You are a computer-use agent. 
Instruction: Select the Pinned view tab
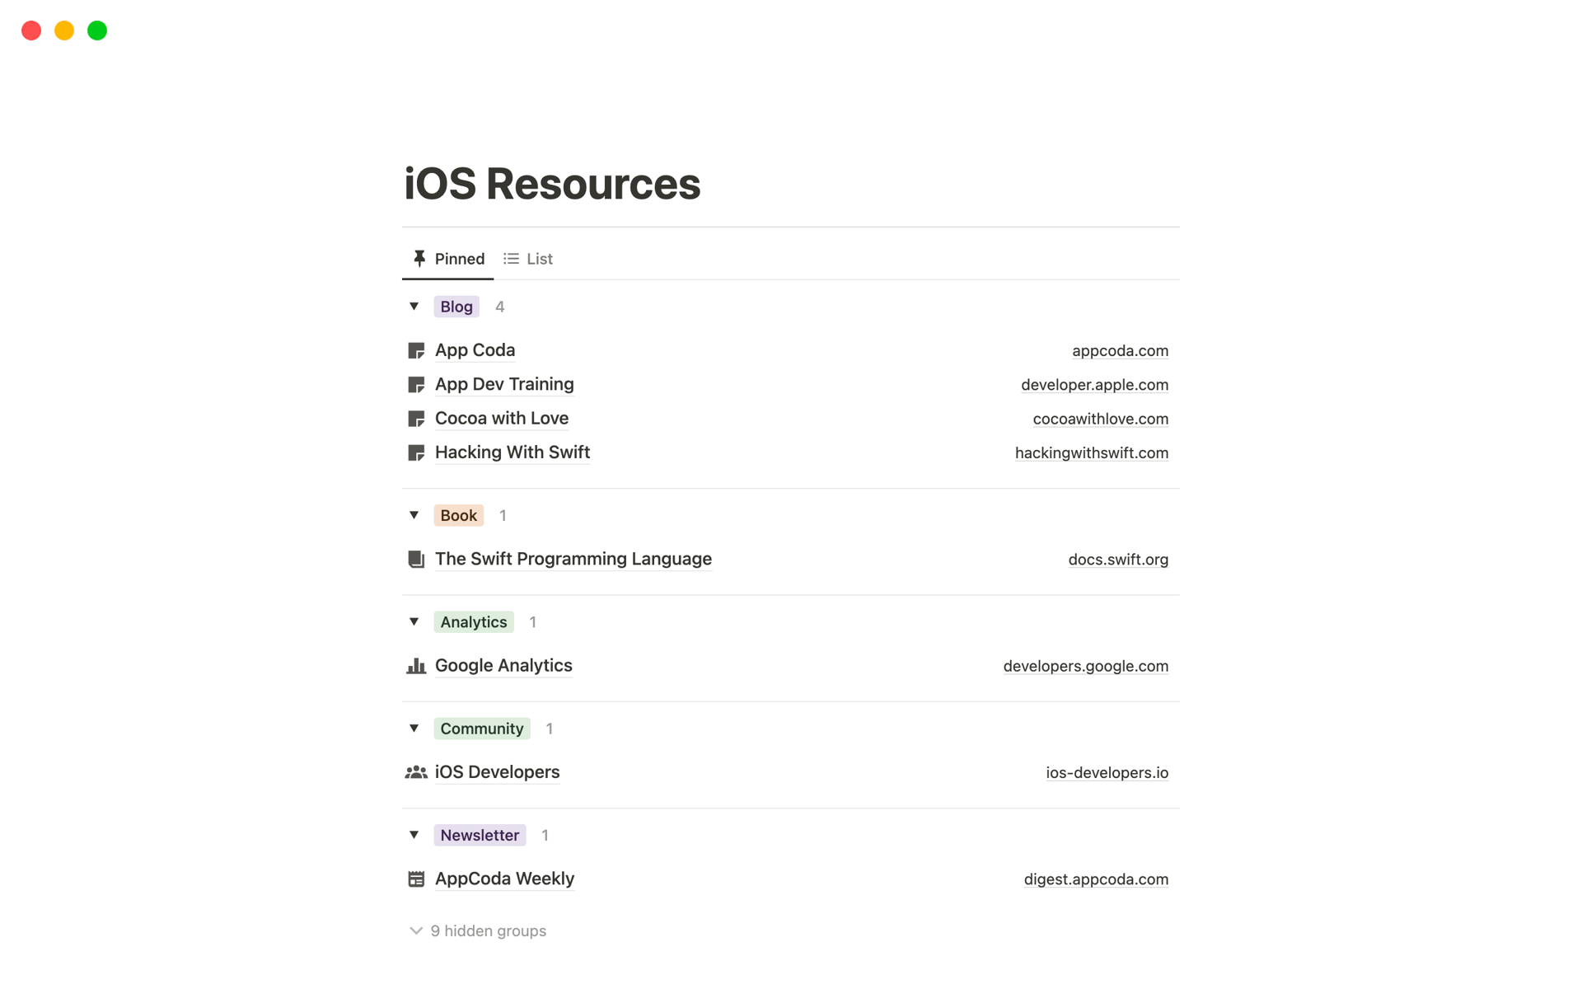point(448,259)
